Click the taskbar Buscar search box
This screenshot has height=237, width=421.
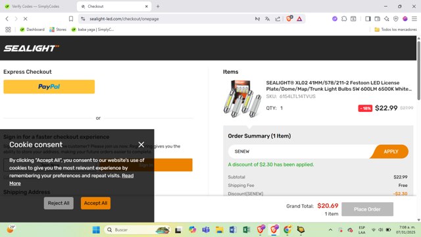pyautogui.click(x=137, y=230)
